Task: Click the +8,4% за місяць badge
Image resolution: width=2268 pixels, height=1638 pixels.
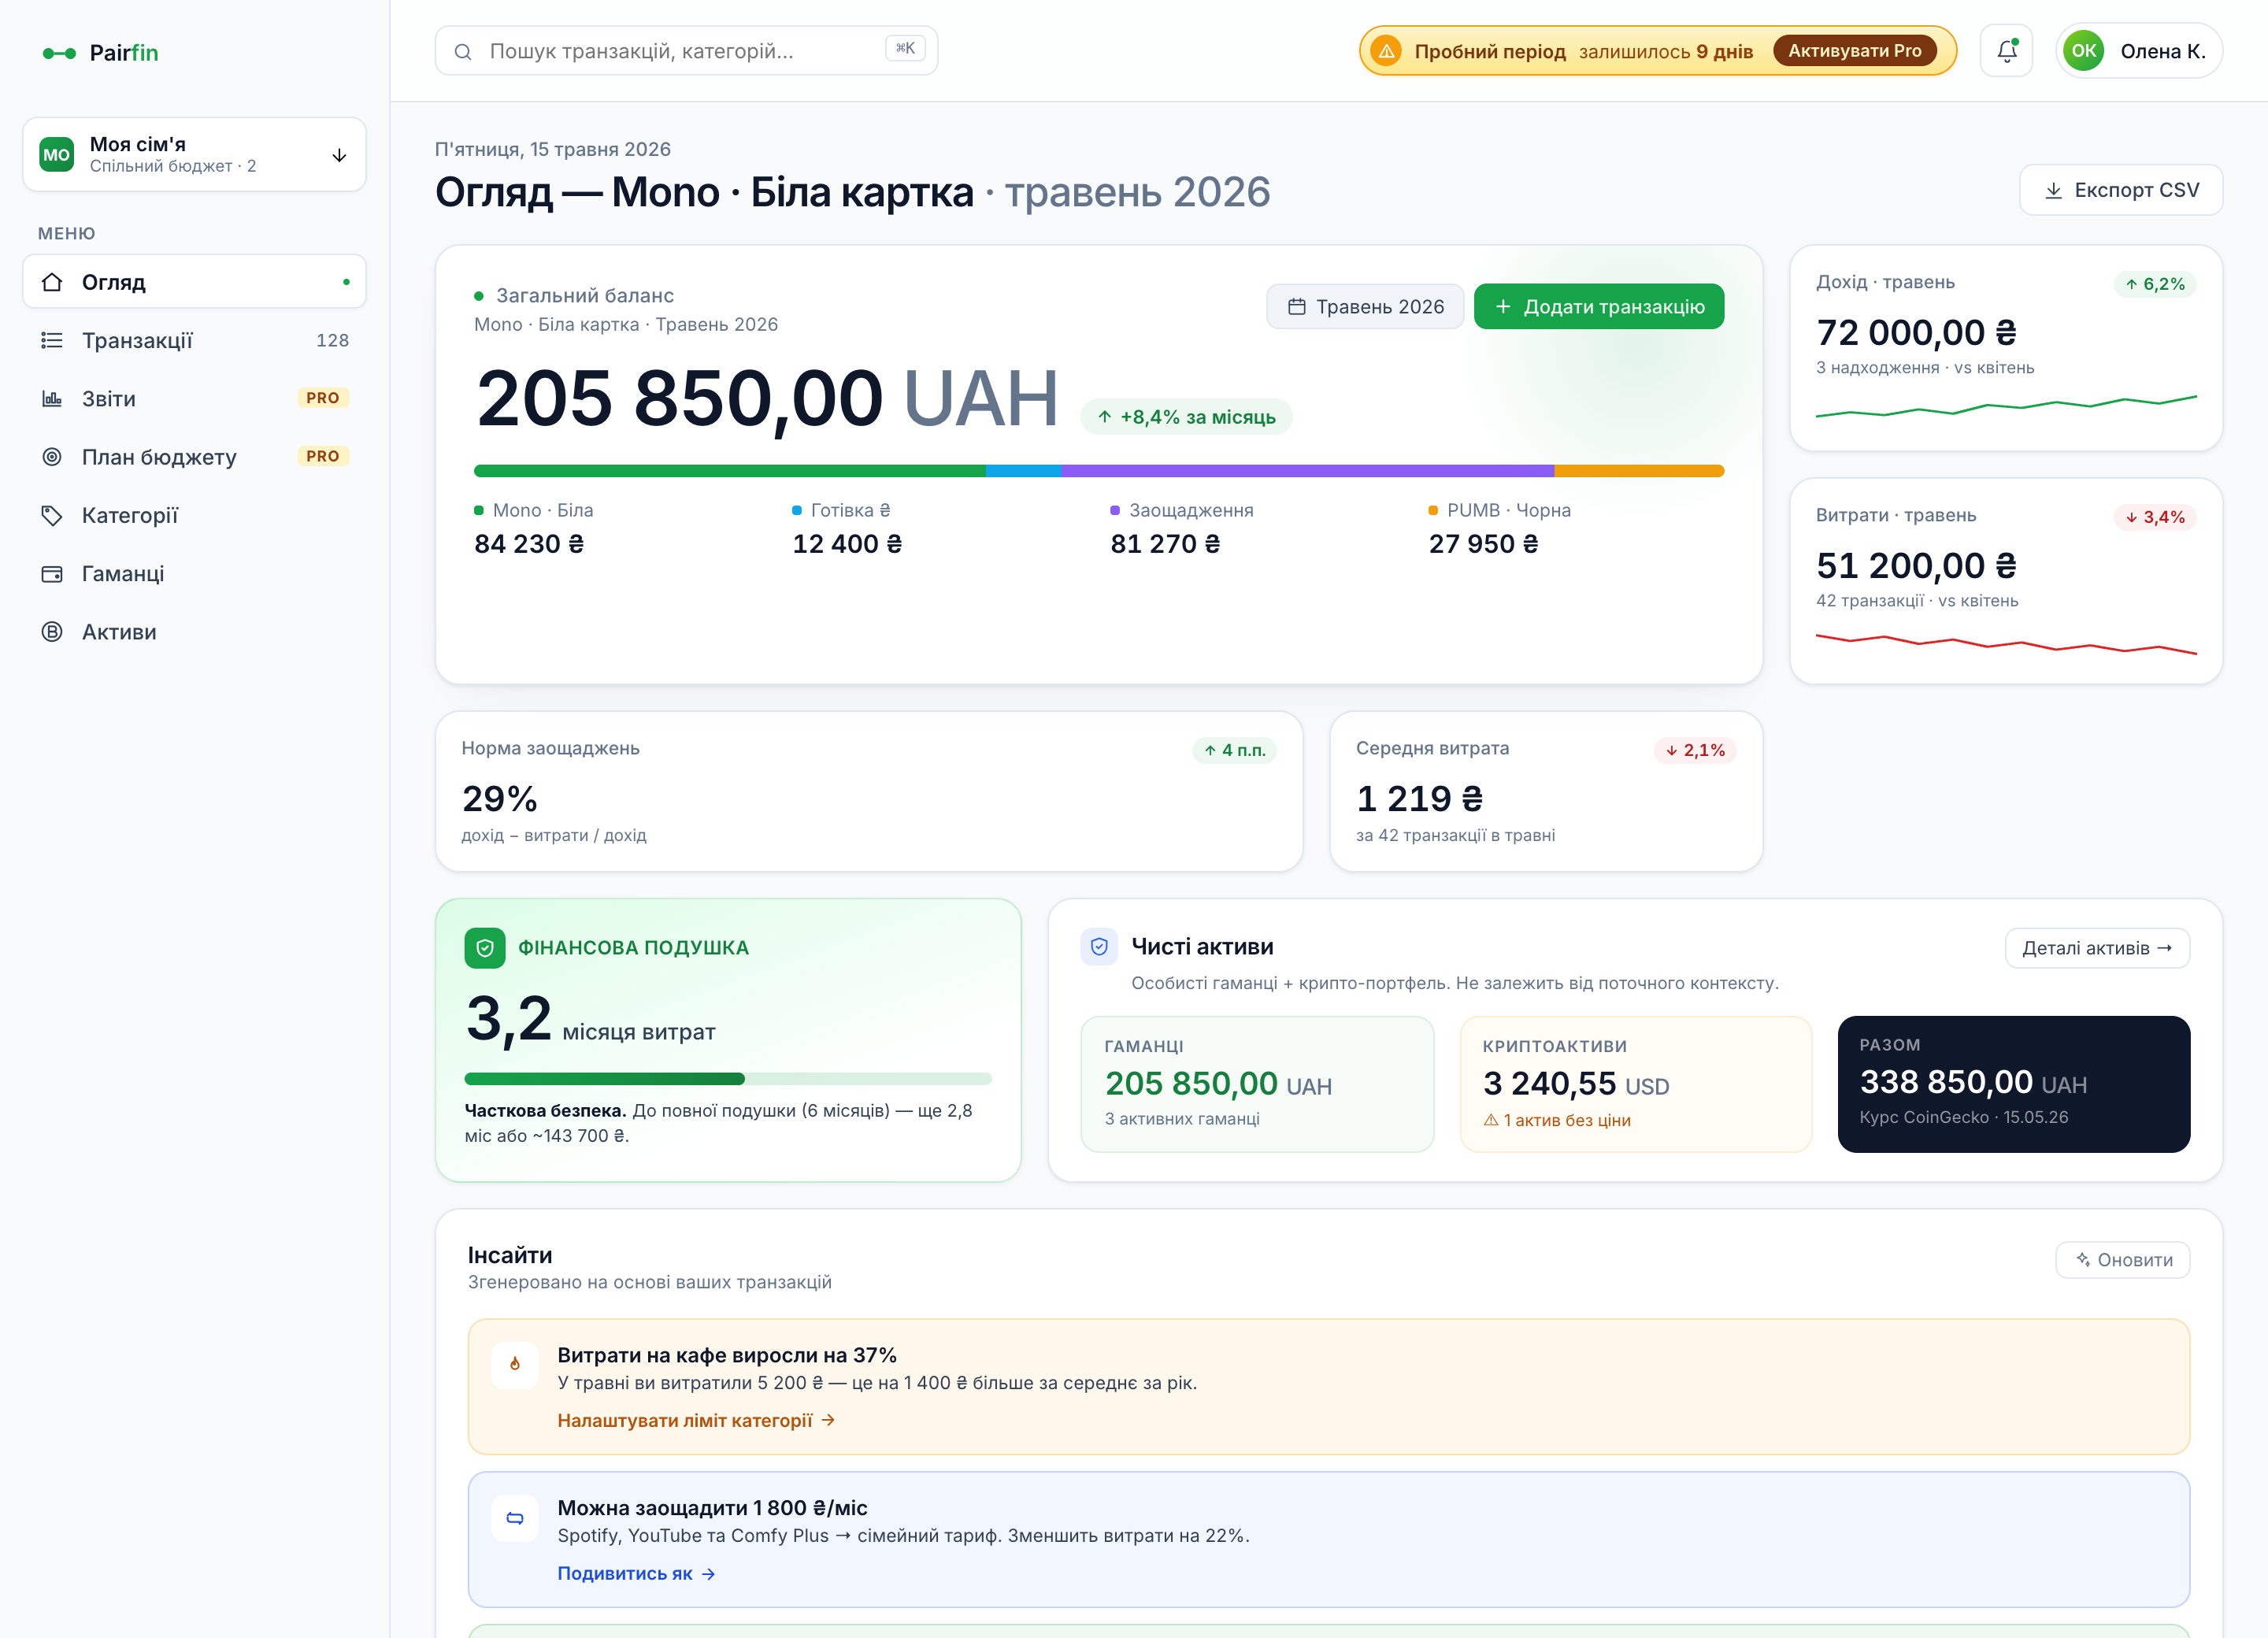Action: point(1186,417)
